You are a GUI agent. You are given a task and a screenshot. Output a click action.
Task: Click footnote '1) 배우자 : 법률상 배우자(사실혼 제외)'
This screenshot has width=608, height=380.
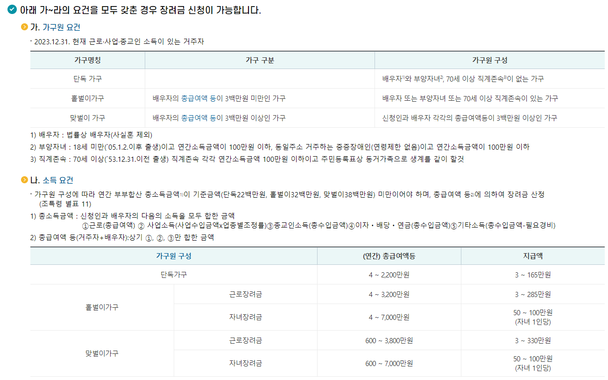(x=92, y=135)
